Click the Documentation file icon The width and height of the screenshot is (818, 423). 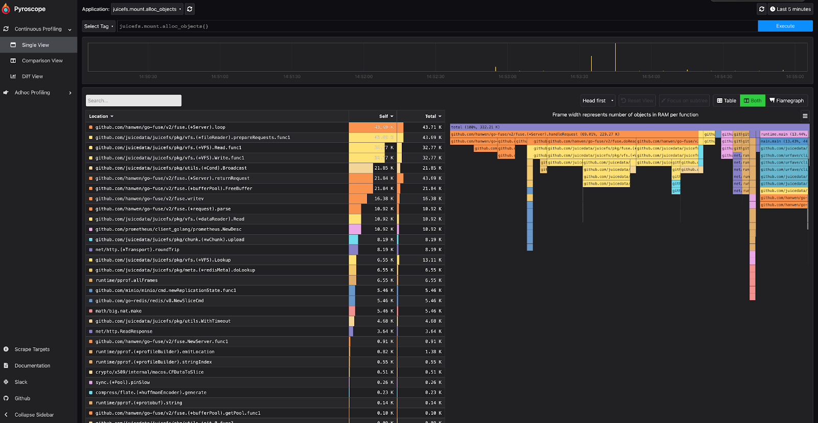[6, 366]
